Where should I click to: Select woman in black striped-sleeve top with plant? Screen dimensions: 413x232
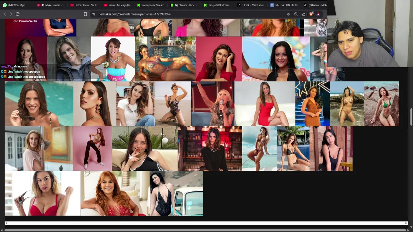pos(145,149)
